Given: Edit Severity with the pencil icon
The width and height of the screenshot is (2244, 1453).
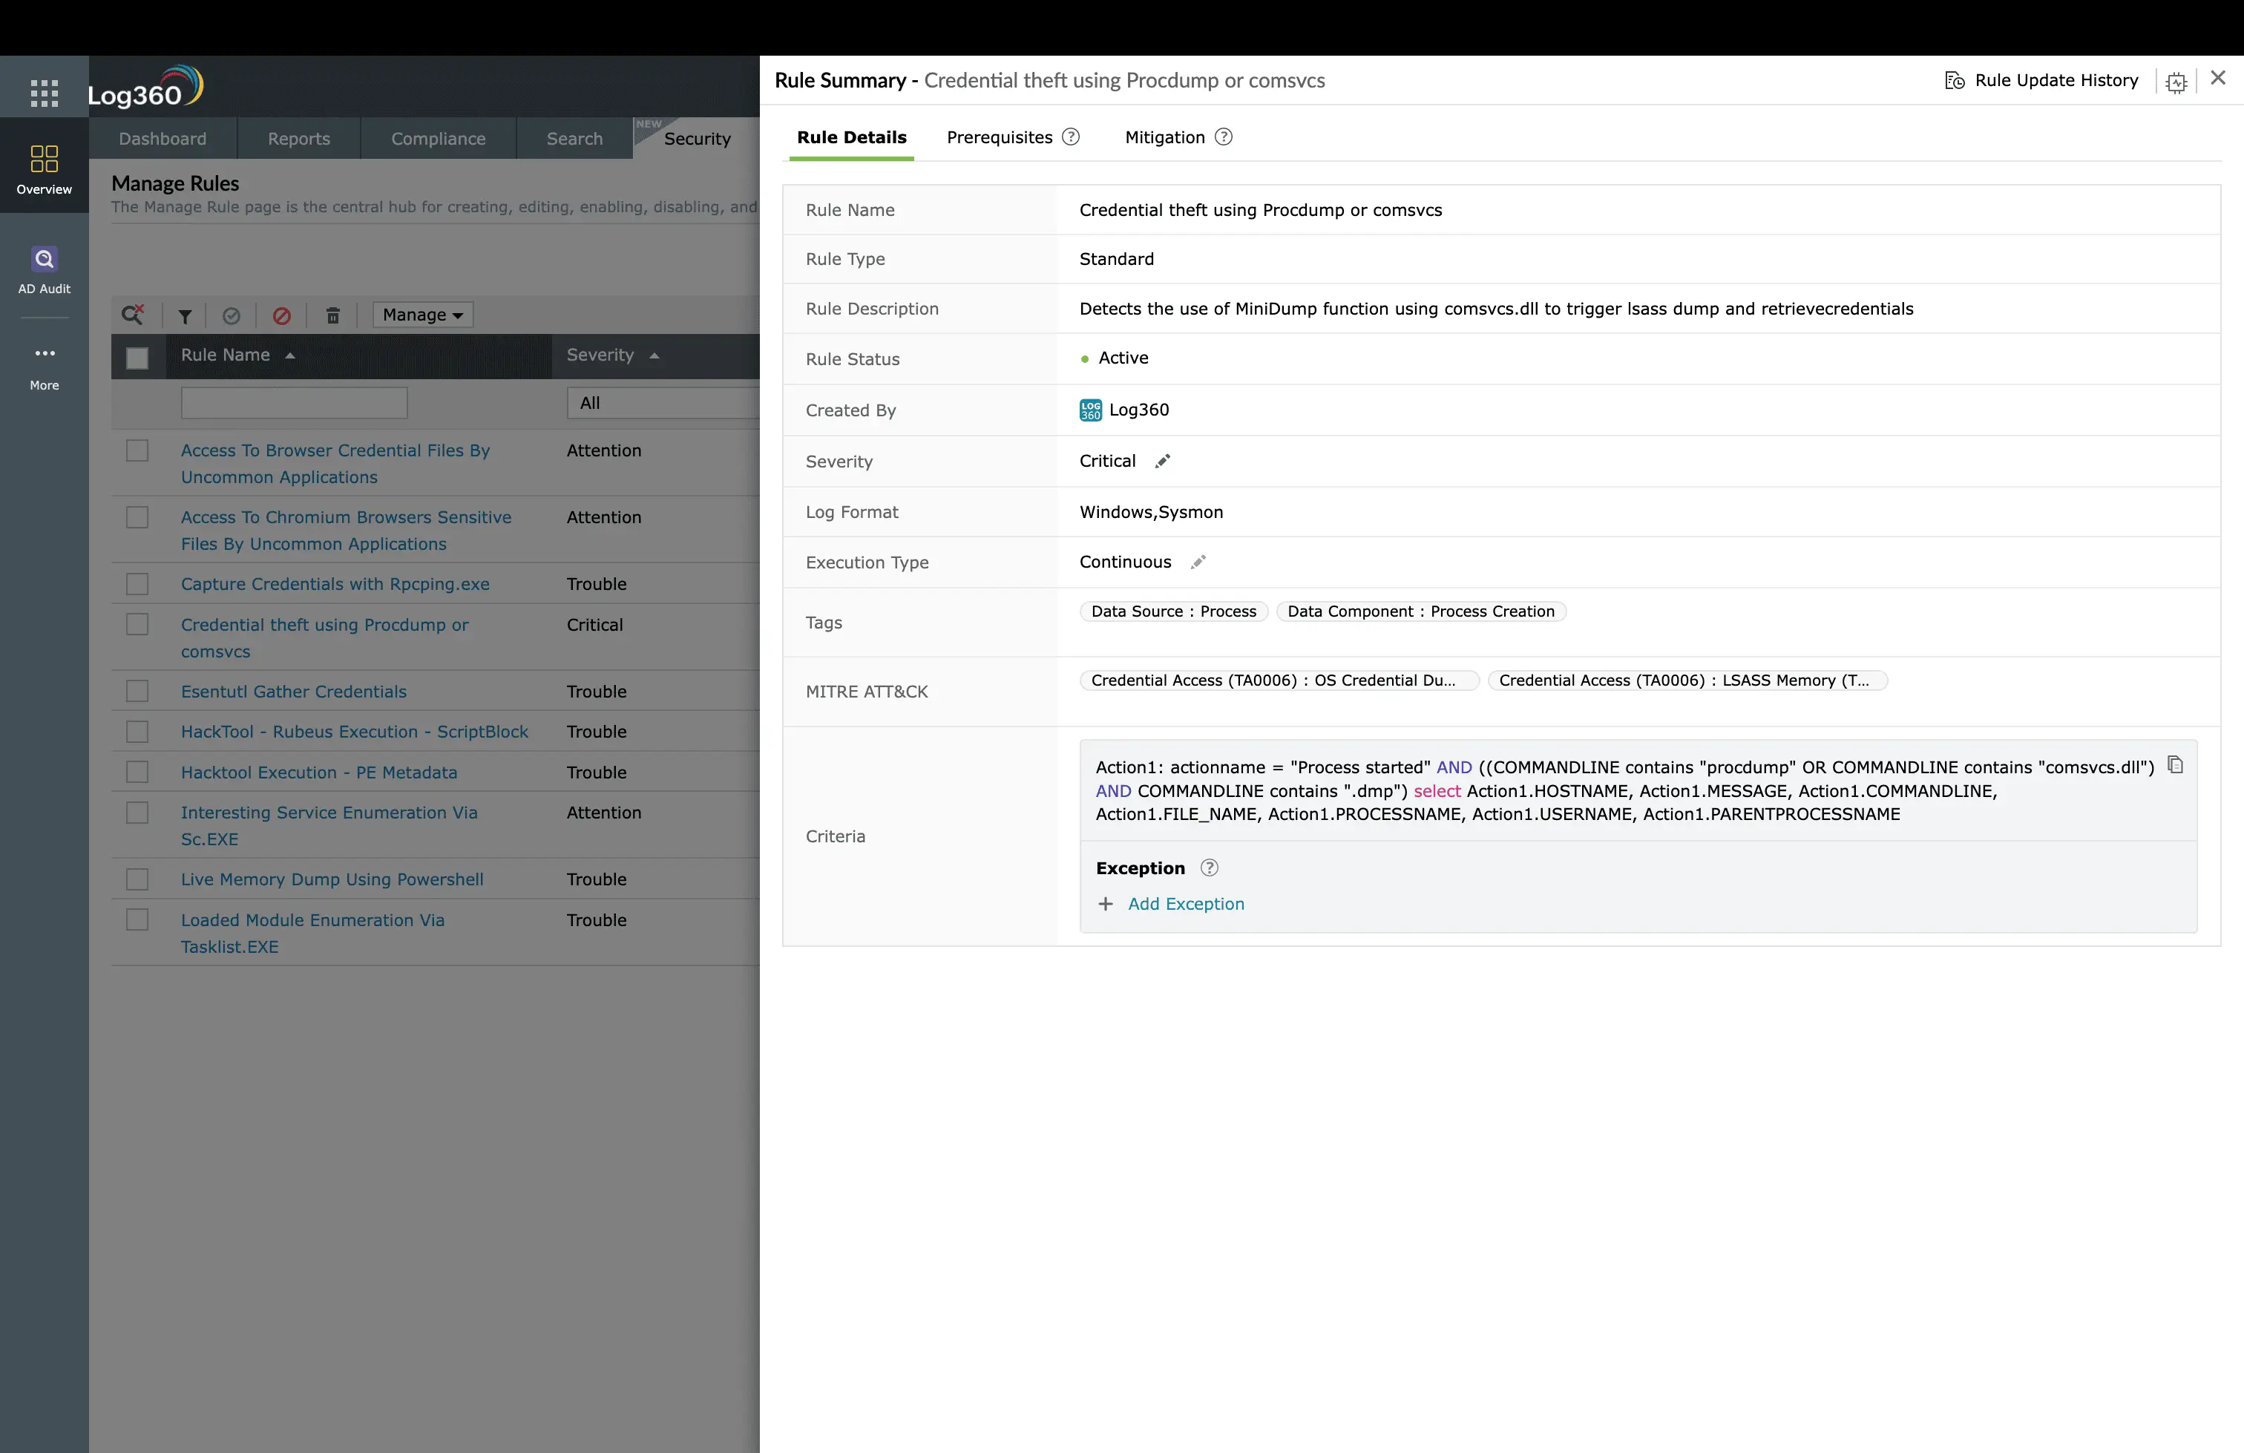Looking at the screenshot, I should click(1163, 461).
